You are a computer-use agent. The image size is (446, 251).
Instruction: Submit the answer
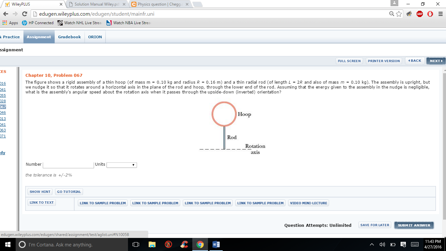pos(414,225)
